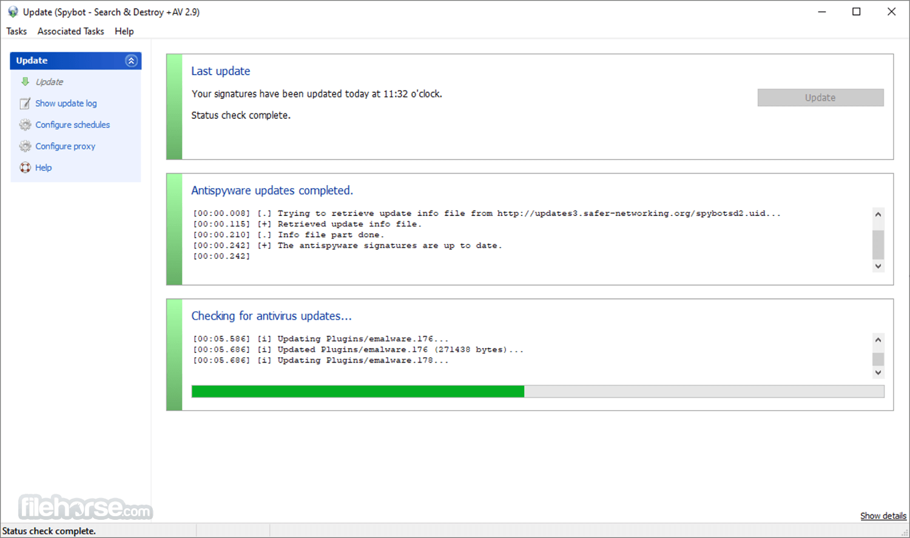Open the Help menu in menu bar
The height and width of the screenshot is (538, 910).
click(x=124, y=32)
